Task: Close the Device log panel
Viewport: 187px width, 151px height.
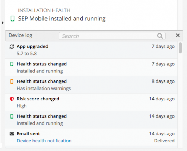Action: tap(178, 35)
